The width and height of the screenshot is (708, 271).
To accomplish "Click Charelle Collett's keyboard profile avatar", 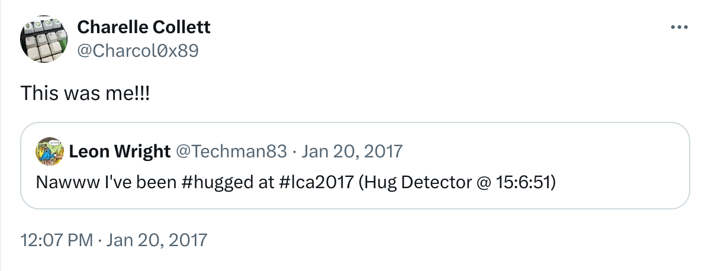I will 43,40.
